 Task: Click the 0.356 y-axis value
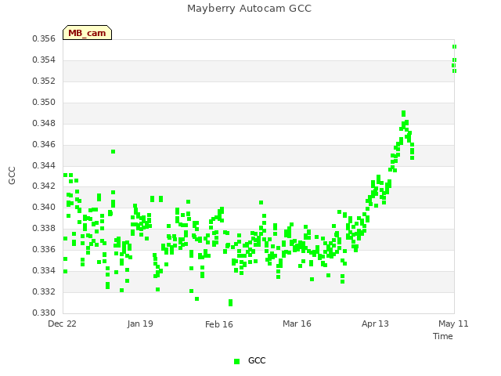(44, 39)
